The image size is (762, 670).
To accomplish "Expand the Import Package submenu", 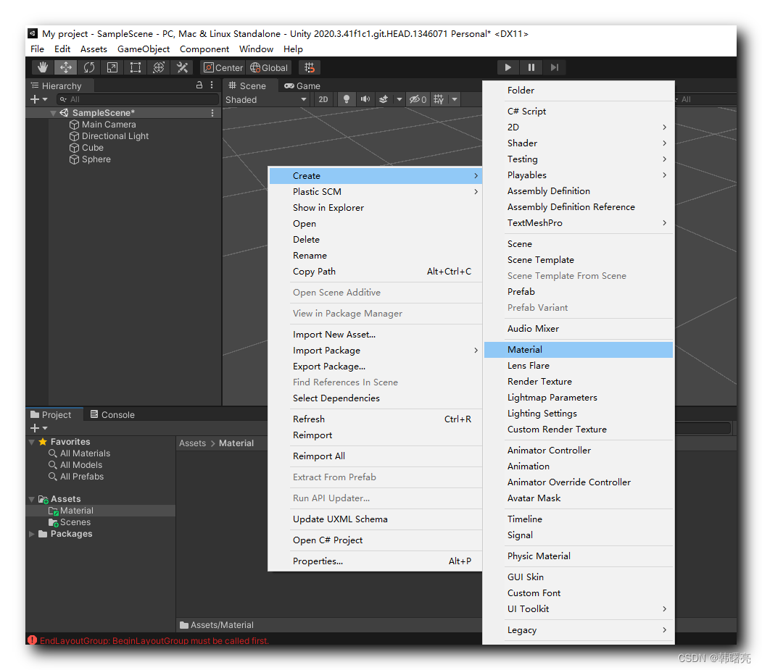I will (x=375, y=351).
